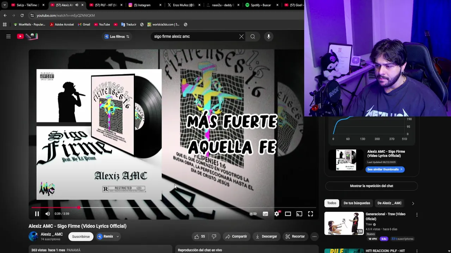
Task: Mute the Alexiz AMC tab audio icon
Action: coord(76,5)
